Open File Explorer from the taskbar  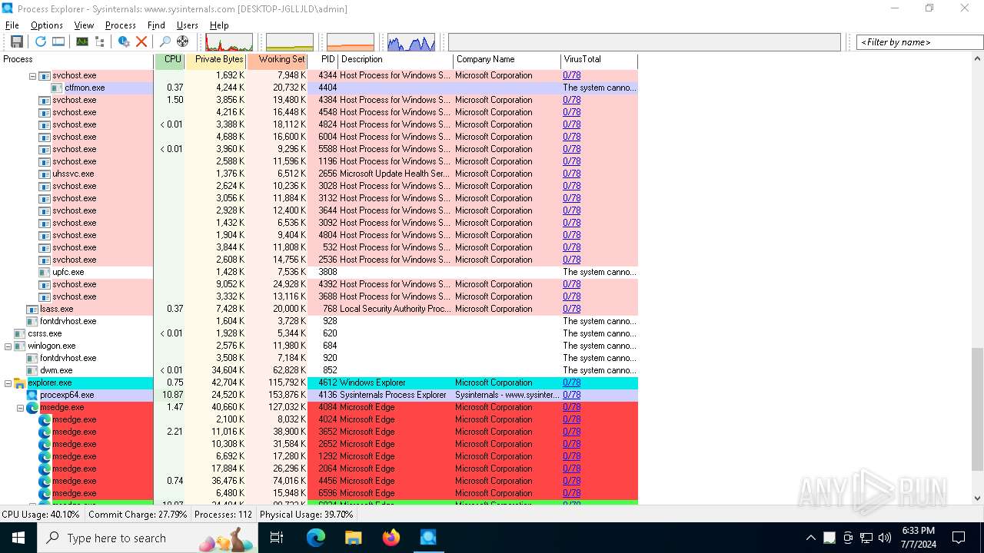(x=353, y=538)
